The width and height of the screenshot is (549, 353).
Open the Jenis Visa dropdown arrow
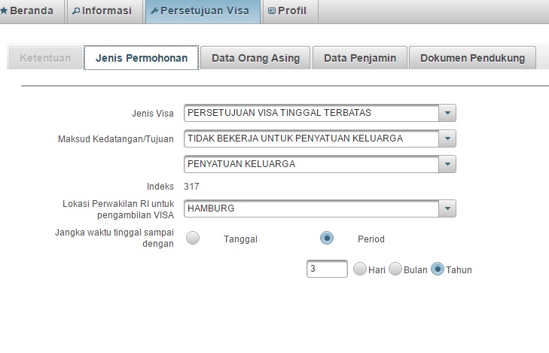coord(447,113)
